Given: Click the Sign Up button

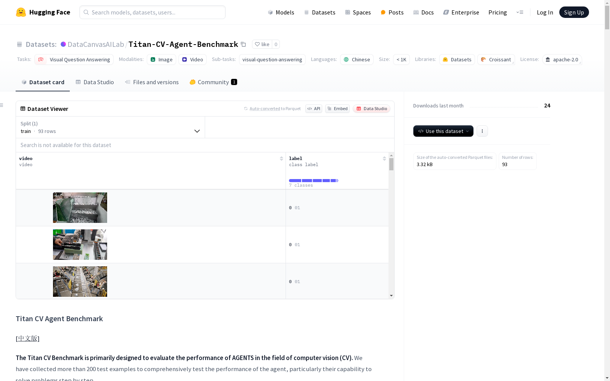Looking at the screenshot, I should coord(574,12).
